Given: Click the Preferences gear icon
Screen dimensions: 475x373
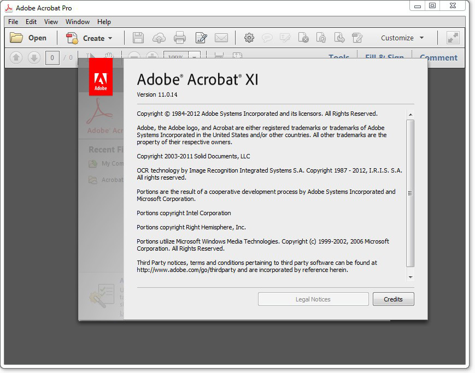Looking at the screenshot, I should point(249,38).
